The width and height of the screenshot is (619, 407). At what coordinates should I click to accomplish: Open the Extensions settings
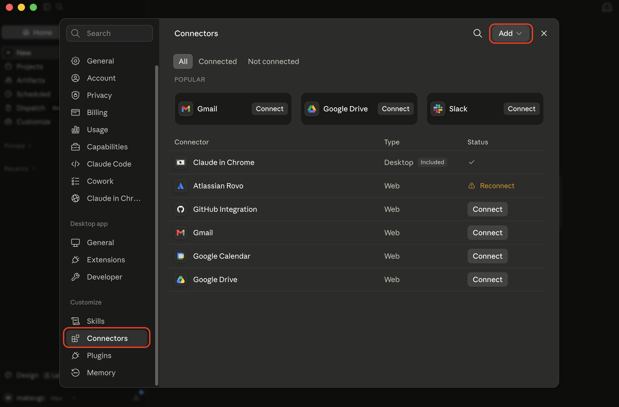click(107, 260)
